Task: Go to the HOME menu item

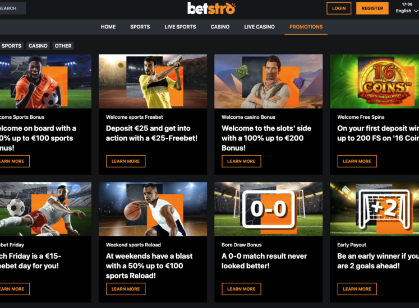Action: coord(108,27)
